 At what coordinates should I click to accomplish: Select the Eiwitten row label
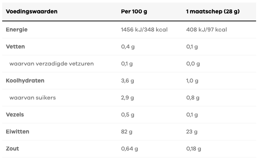17,132
